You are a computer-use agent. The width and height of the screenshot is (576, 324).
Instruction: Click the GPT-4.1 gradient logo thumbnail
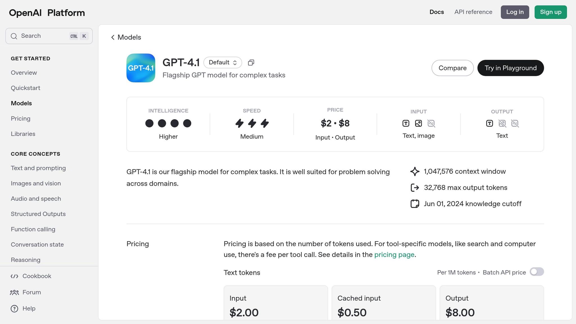click(141, 68)
